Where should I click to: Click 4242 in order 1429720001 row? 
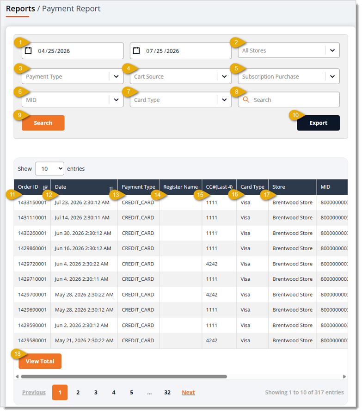tap(212, 264)
